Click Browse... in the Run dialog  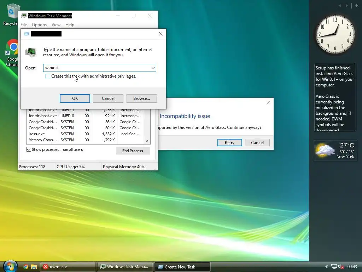141,98
